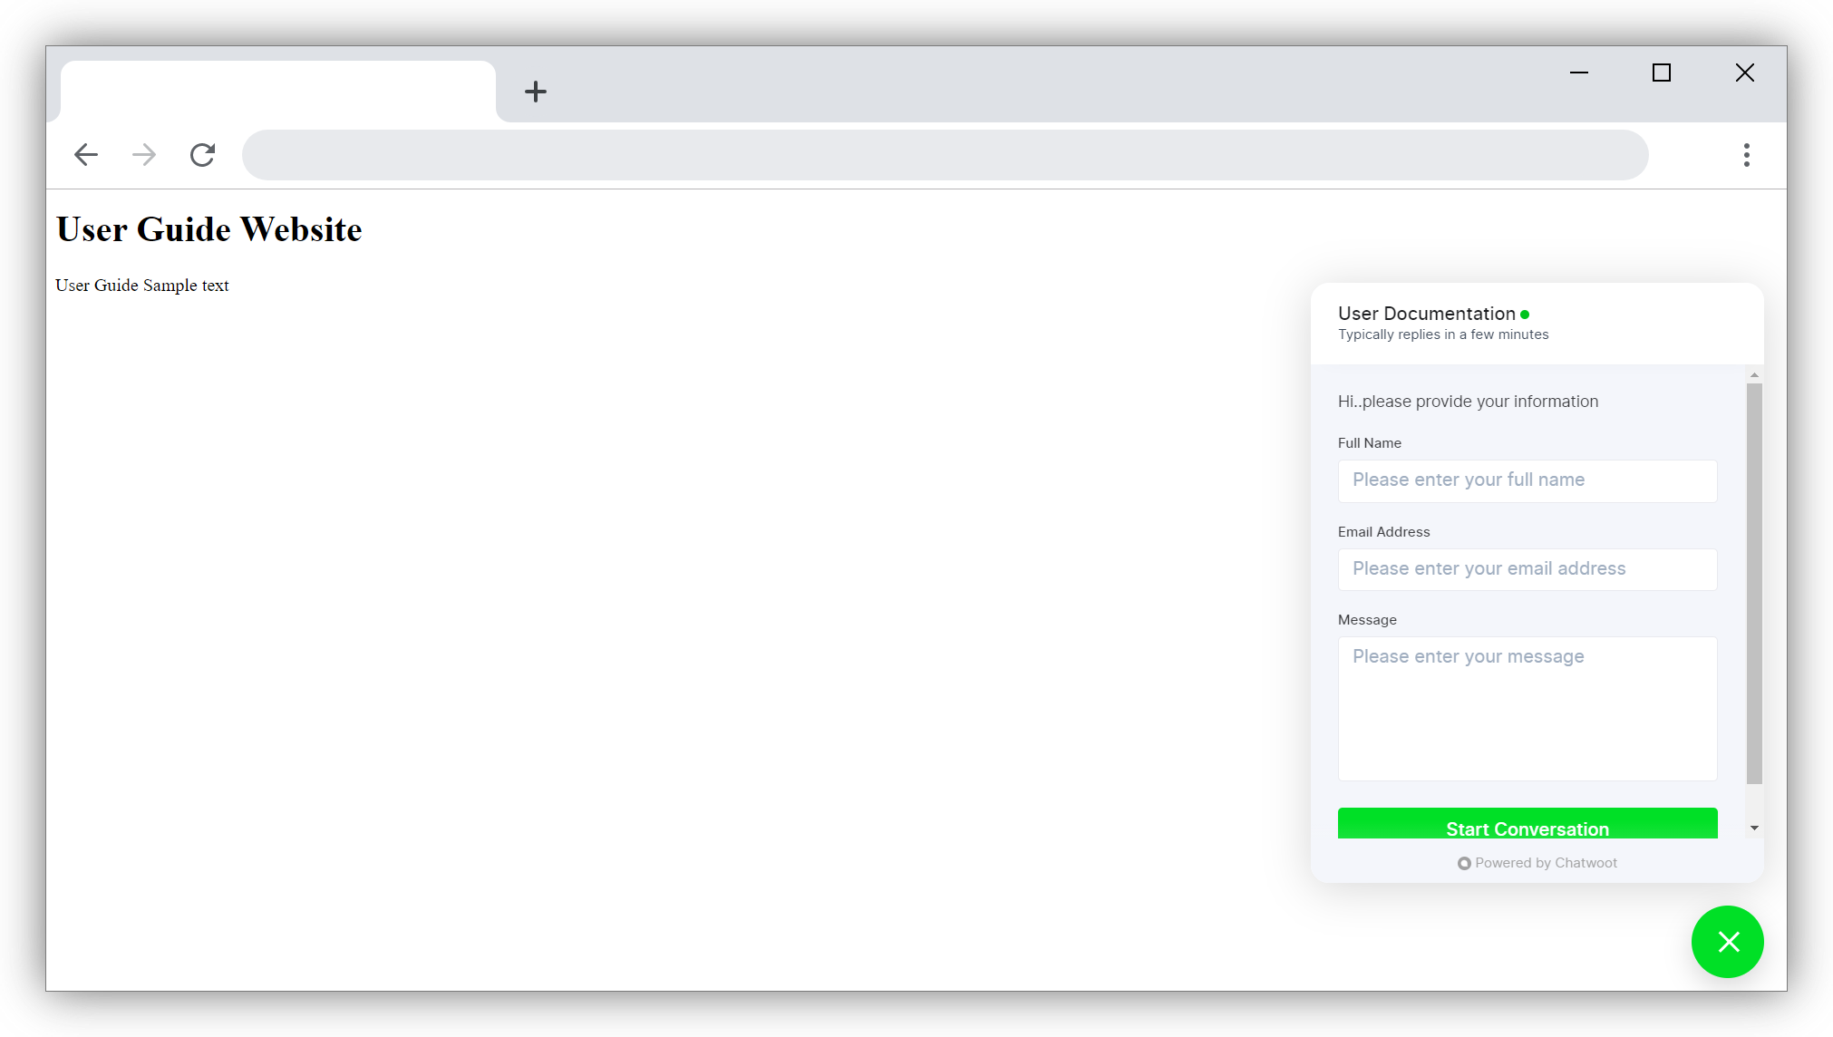Click the page reload icon
The height and width of the screenshot is (1037, 1833).
pyautogui.click(x=203, y=155)
